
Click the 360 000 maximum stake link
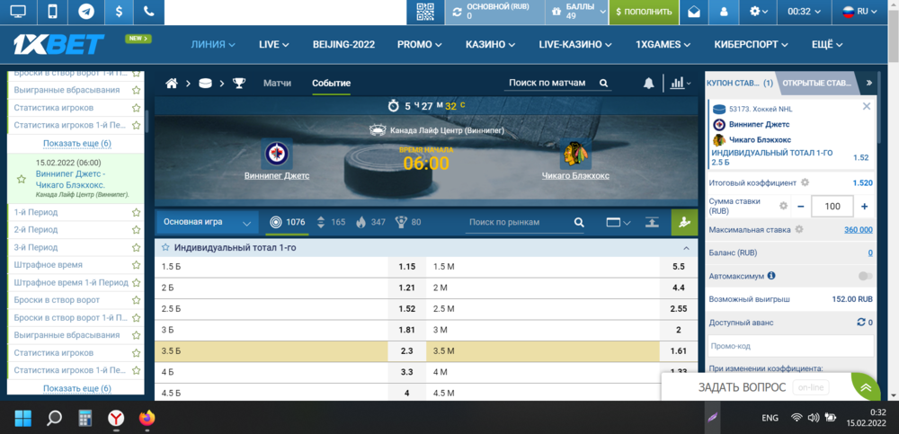click(859, 229)
